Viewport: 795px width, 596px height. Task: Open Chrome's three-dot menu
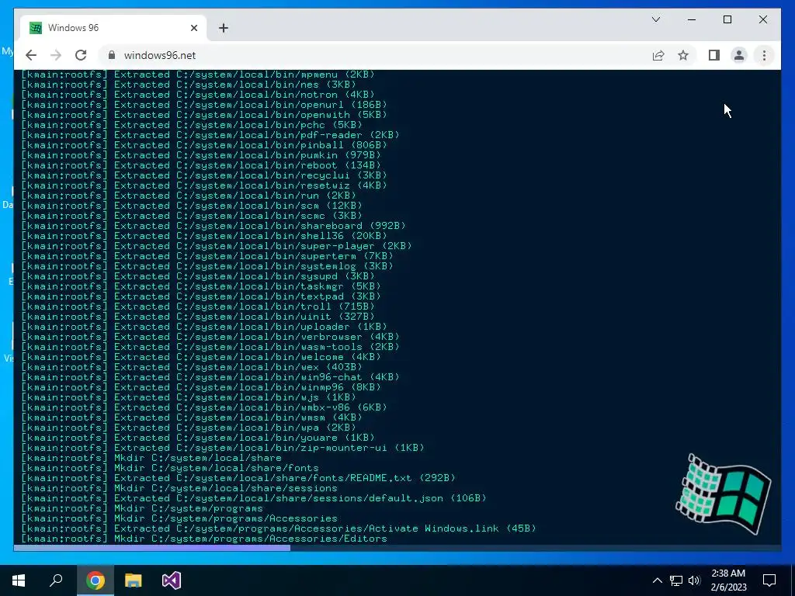pyautogui.click(x=764, y=55)
